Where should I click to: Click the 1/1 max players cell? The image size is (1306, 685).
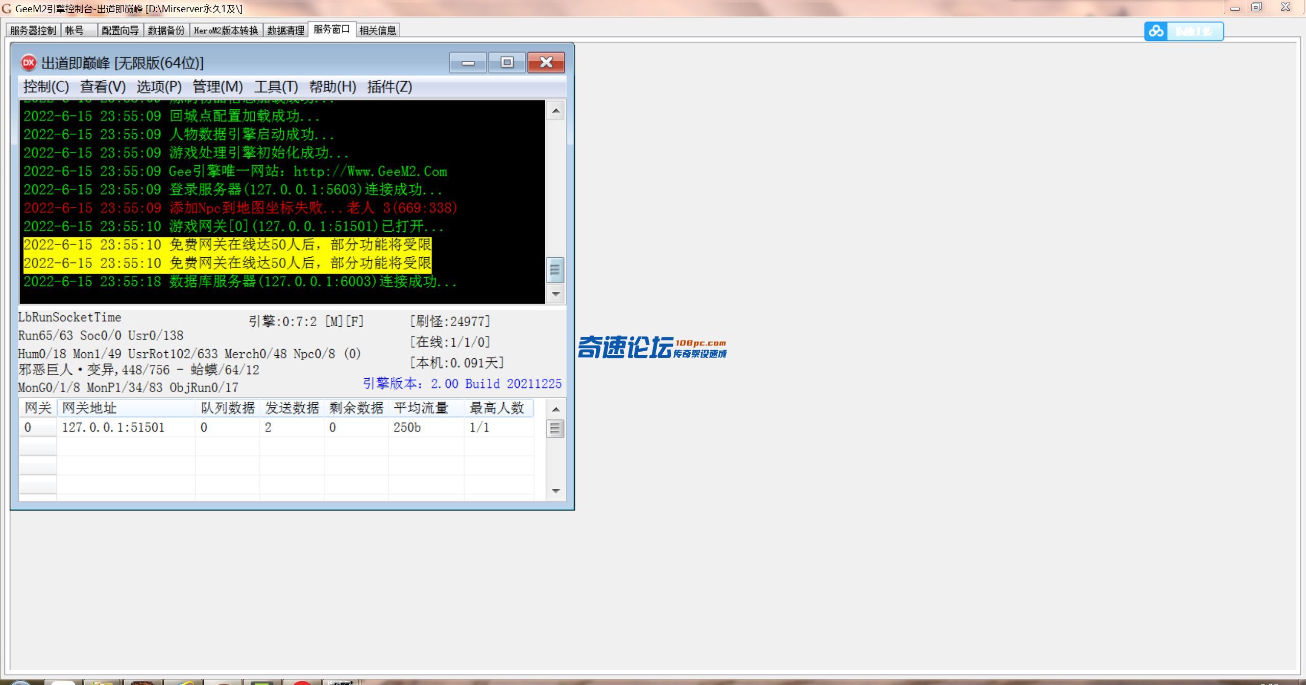pos(499,427)
